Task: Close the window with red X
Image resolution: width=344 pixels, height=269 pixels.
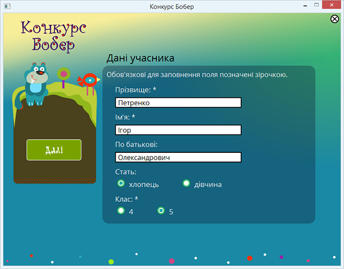Action: (x=332, y=6)
